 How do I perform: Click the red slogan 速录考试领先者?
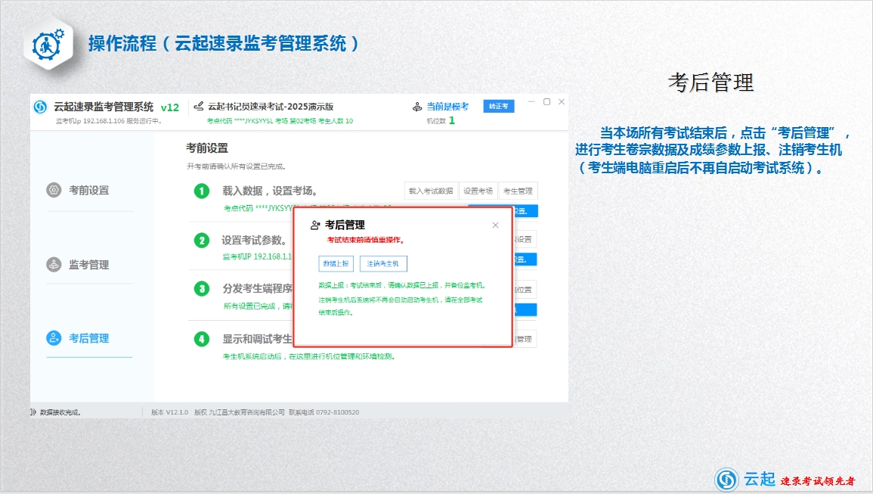[818, 480]
